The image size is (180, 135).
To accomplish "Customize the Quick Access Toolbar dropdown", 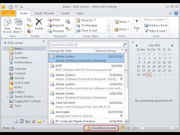I will 22,7.
